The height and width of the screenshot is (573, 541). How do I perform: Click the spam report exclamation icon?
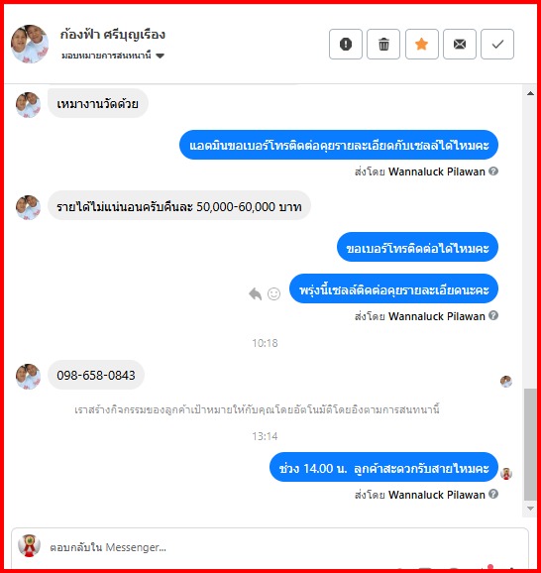345,45
